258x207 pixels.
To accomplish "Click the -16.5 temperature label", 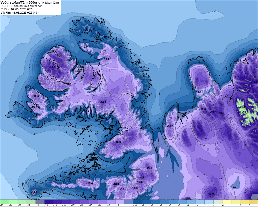I will pos(140,182).
